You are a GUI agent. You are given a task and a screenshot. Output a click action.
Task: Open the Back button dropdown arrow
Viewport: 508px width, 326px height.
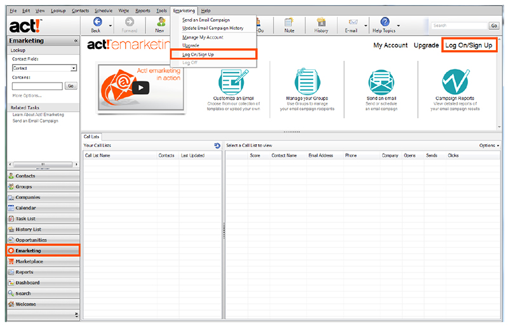pyautogui.click(x=110, y=25)
